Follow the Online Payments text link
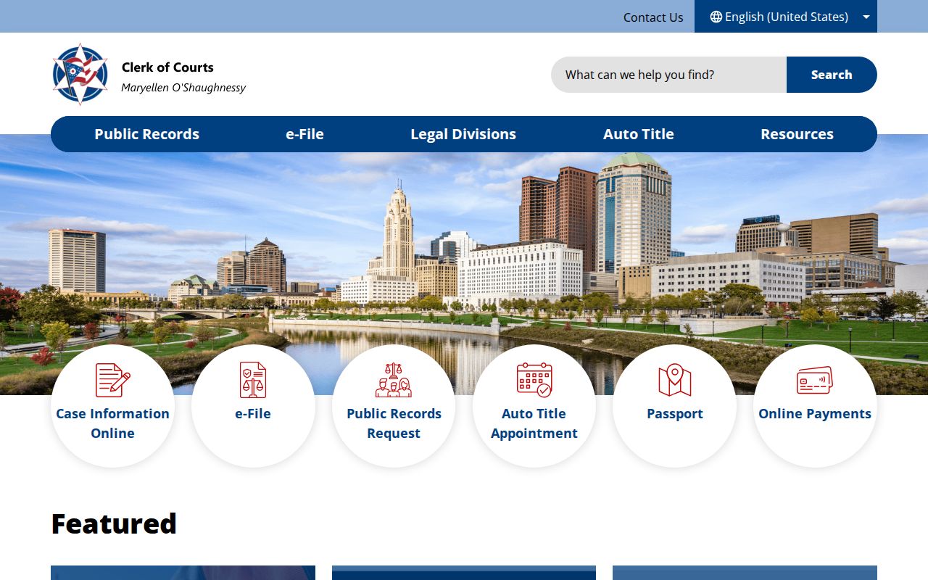Screen dimensions: 928x580 click(815, 414)
